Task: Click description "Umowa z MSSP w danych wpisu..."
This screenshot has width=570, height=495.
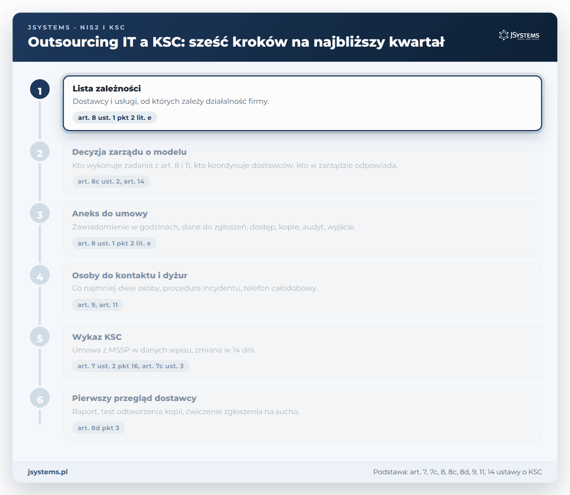Action: tap(164, 350)
